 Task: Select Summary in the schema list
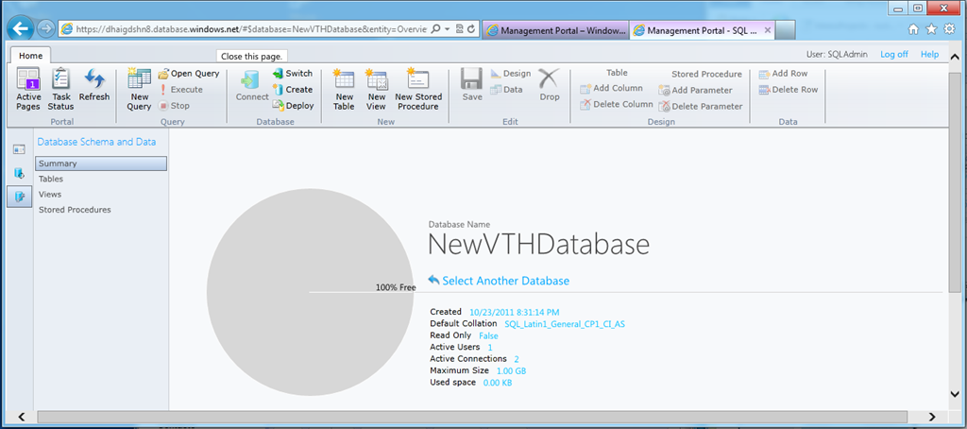pyautogui.click(x=101, y=163)
